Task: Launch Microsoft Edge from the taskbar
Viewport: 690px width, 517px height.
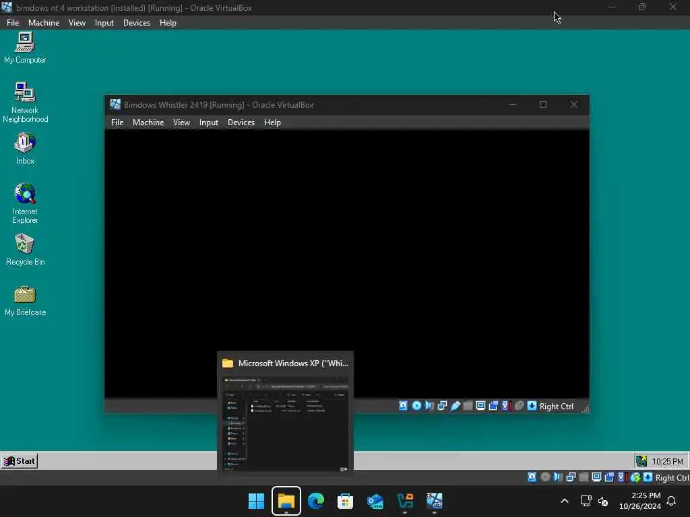Action: pos(315,501)
